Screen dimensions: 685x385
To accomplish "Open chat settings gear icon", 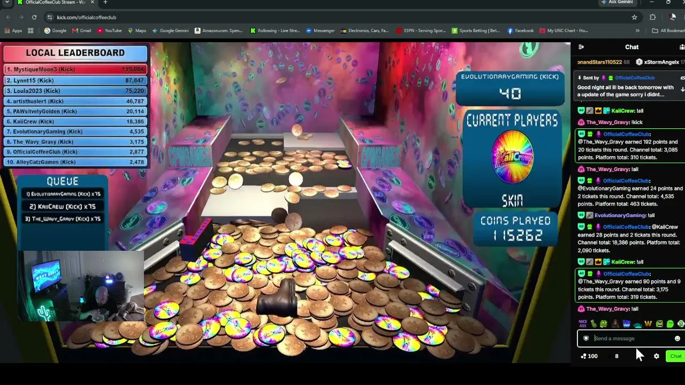I will 657,356.
